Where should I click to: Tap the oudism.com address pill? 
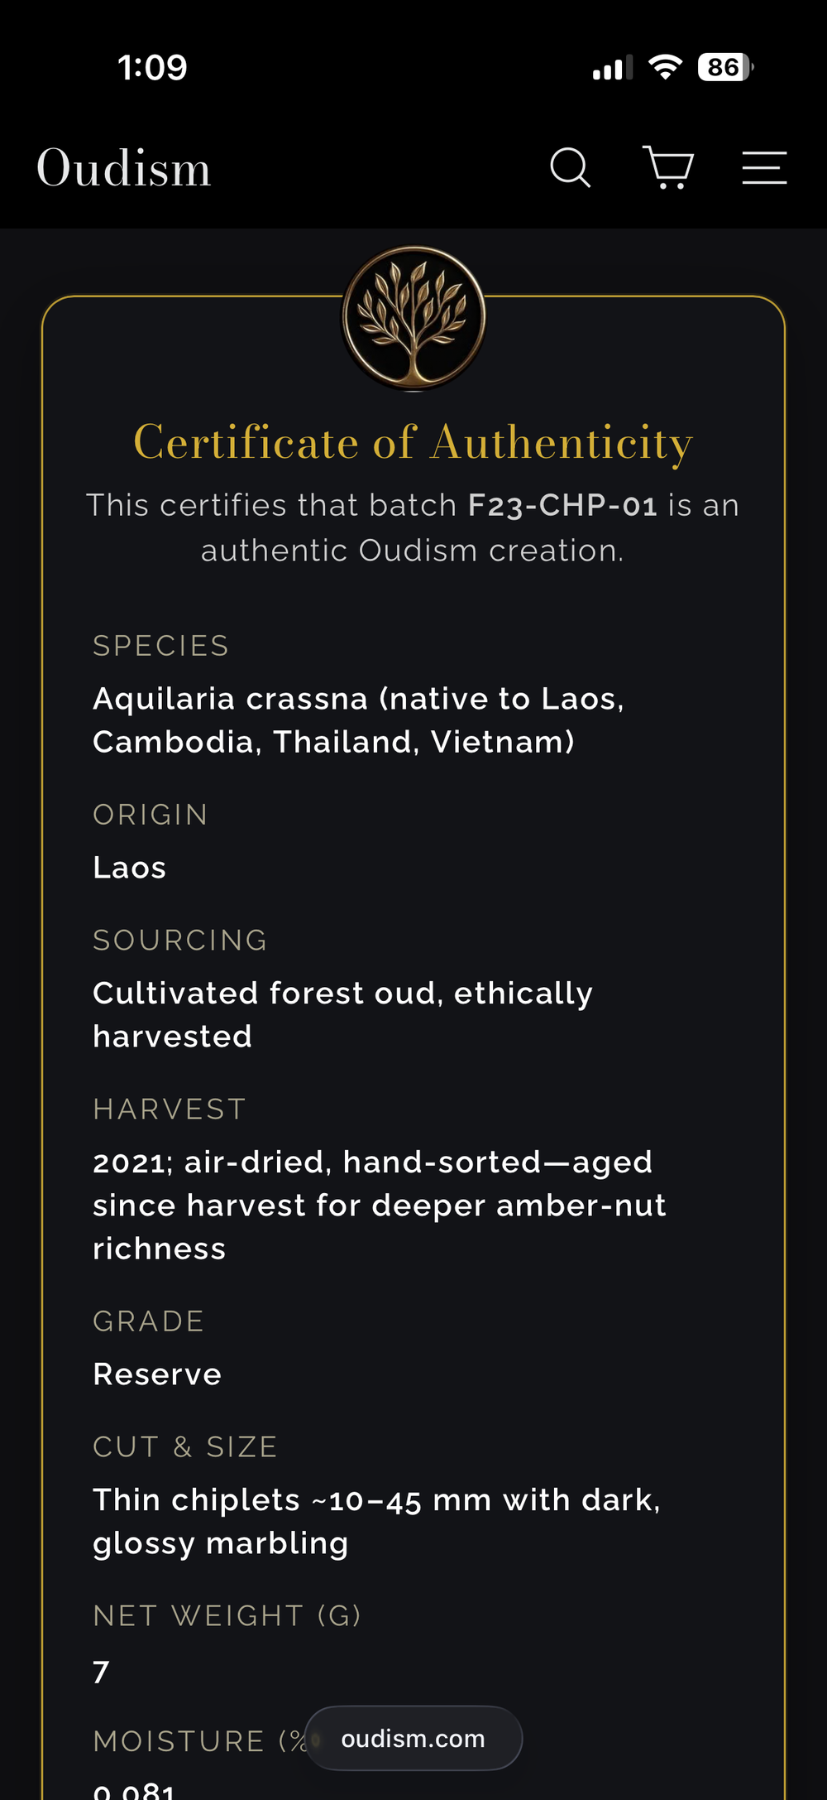413,1739
